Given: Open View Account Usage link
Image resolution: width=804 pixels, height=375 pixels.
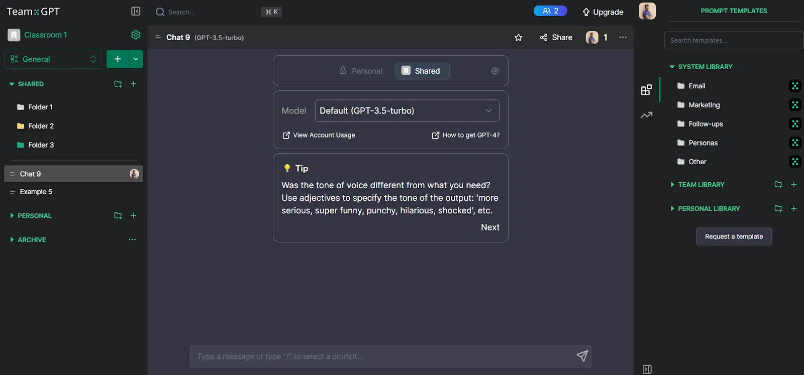Looking at the screenshot, I should click(319, 135).
